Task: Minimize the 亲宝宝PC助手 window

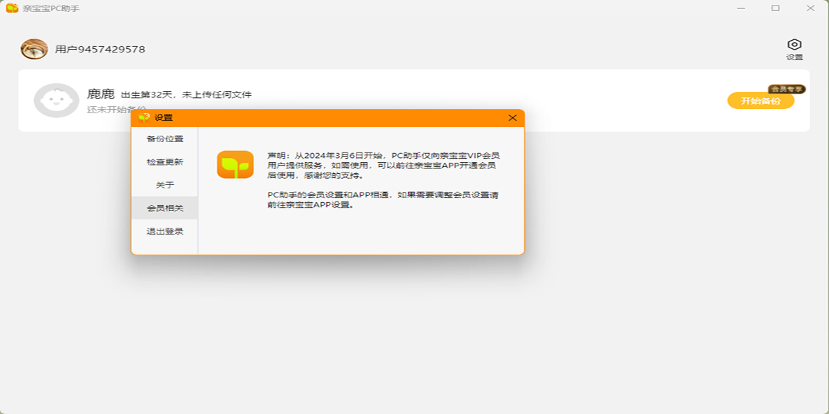Action: 741,8
